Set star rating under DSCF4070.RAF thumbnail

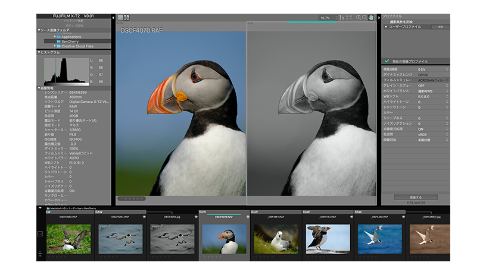(211, 257)
